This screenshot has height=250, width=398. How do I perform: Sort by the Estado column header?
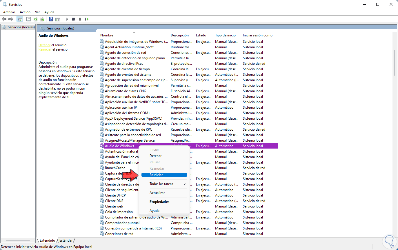point(203,35)
